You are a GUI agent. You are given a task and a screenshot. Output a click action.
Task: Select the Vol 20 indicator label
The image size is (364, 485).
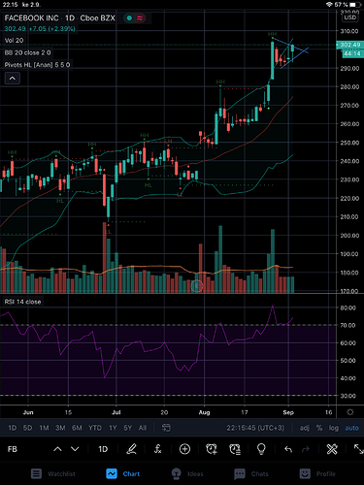coord(14,41)
